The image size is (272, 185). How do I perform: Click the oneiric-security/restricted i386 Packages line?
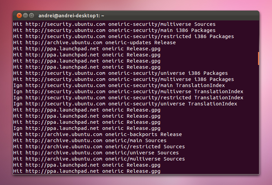click(x=123, y=36)
